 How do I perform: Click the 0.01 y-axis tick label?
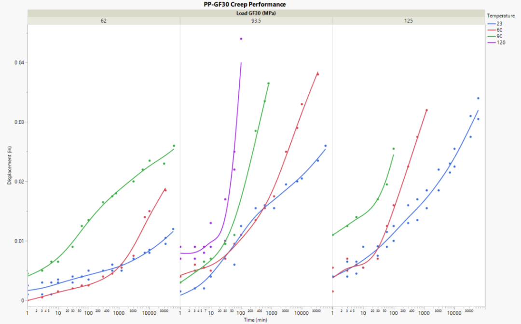[x=19, y=241]
